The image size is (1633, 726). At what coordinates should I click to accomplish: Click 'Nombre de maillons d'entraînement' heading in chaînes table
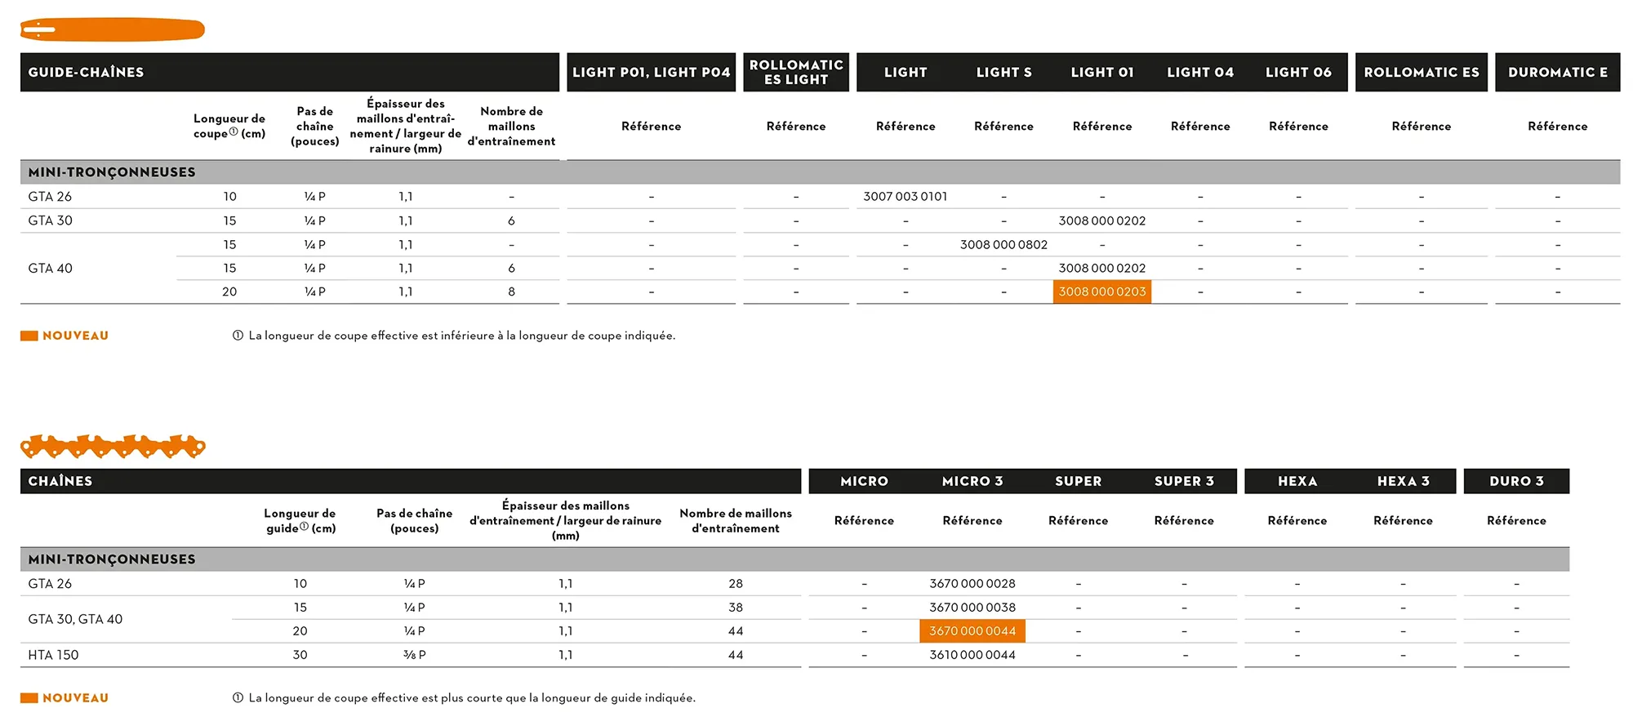pos(736,520)
